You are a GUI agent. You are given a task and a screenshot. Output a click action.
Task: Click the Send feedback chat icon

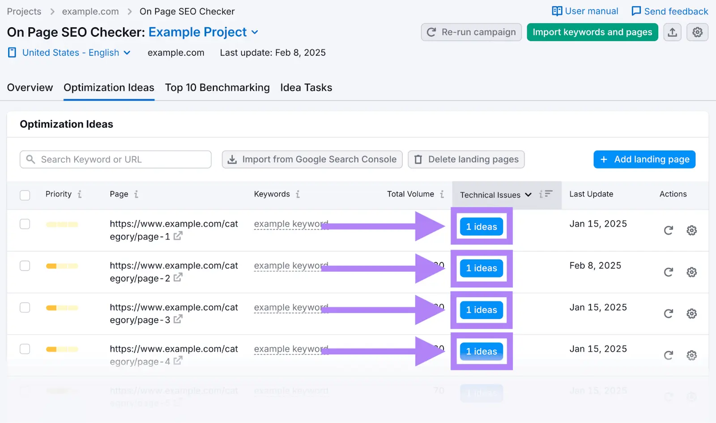tap(635, 11)
